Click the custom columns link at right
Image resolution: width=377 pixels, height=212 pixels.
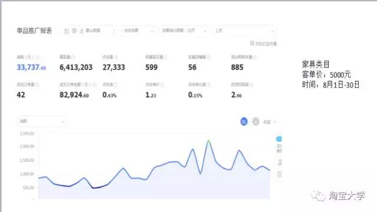(263, 44)
